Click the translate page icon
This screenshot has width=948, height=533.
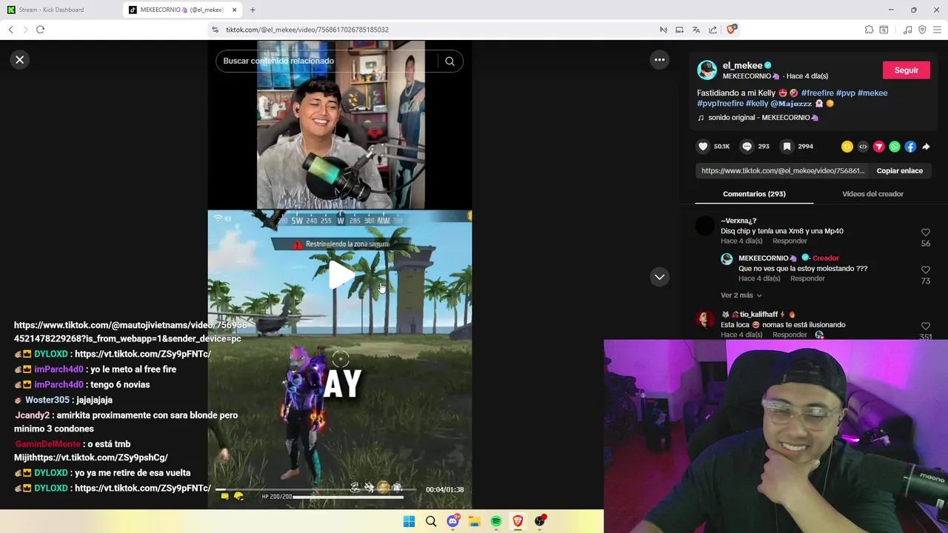(695, 30)
